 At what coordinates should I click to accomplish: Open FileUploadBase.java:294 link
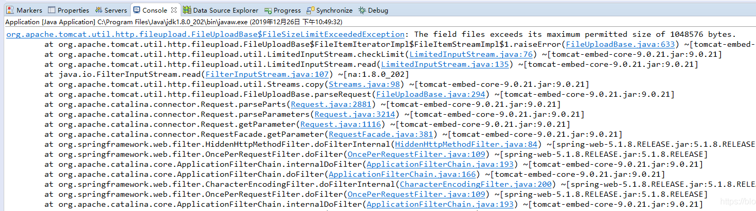[x=430, y=94]
